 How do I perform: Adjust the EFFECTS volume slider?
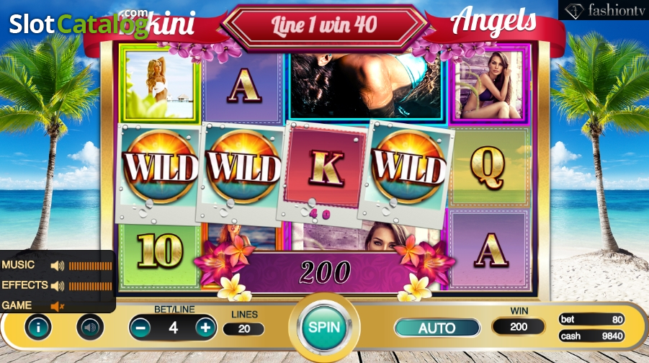[x=90, y=286]
